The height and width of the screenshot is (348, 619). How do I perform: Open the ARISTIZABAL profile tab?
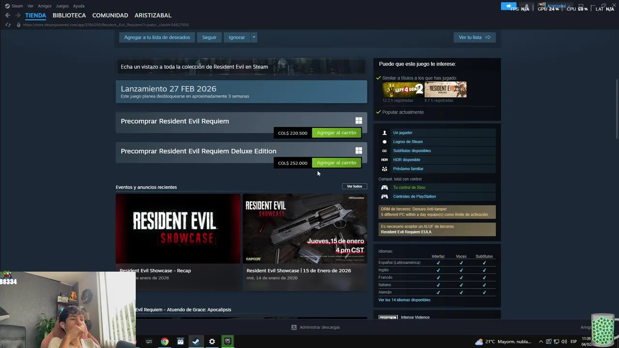(153, 15)
